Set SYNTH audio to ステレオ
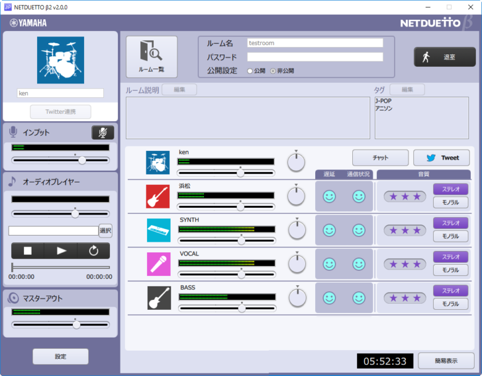 click(x=450, y=223)
